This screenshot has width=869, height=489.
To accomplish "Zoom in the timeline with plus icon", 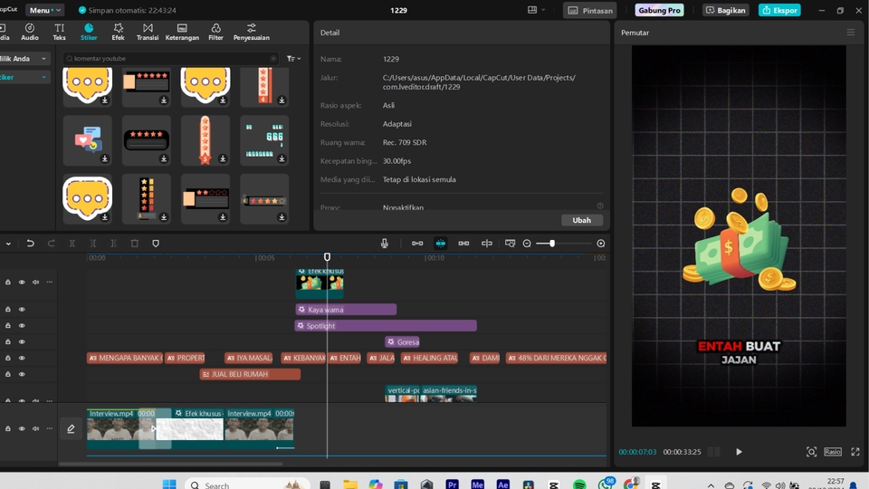I will (601, 244).
